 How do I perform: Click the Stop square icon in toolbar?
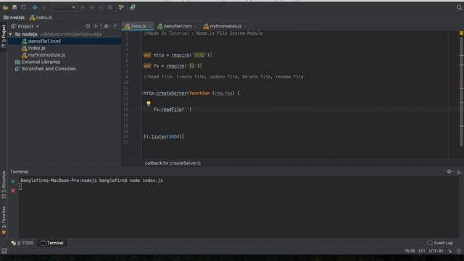(110, 7)
